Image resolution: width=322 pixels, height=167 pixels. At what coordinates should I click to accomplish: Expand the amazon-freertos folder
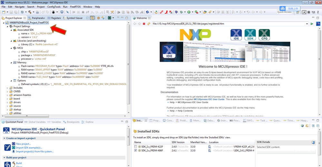coord(7,95)
